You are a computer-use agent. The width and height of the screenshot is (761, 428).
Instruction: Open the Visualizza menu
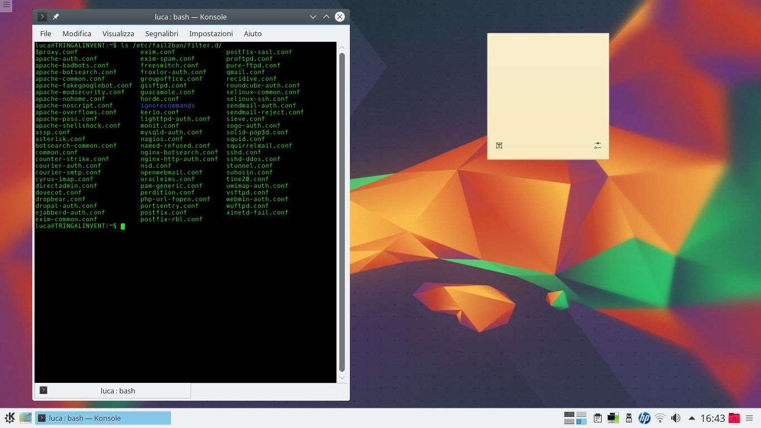[118, 33]
